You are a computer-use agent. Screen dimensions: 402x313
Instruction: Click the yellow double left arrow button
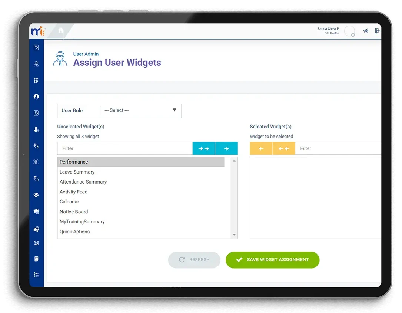pos(283,148)
